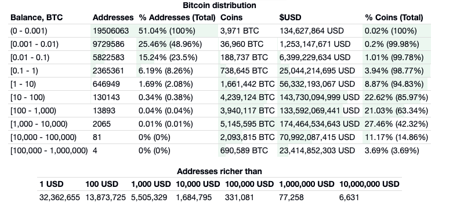Click the % Addresses (Total) header
The image size is (464, 210).
[x=177, y=17]
